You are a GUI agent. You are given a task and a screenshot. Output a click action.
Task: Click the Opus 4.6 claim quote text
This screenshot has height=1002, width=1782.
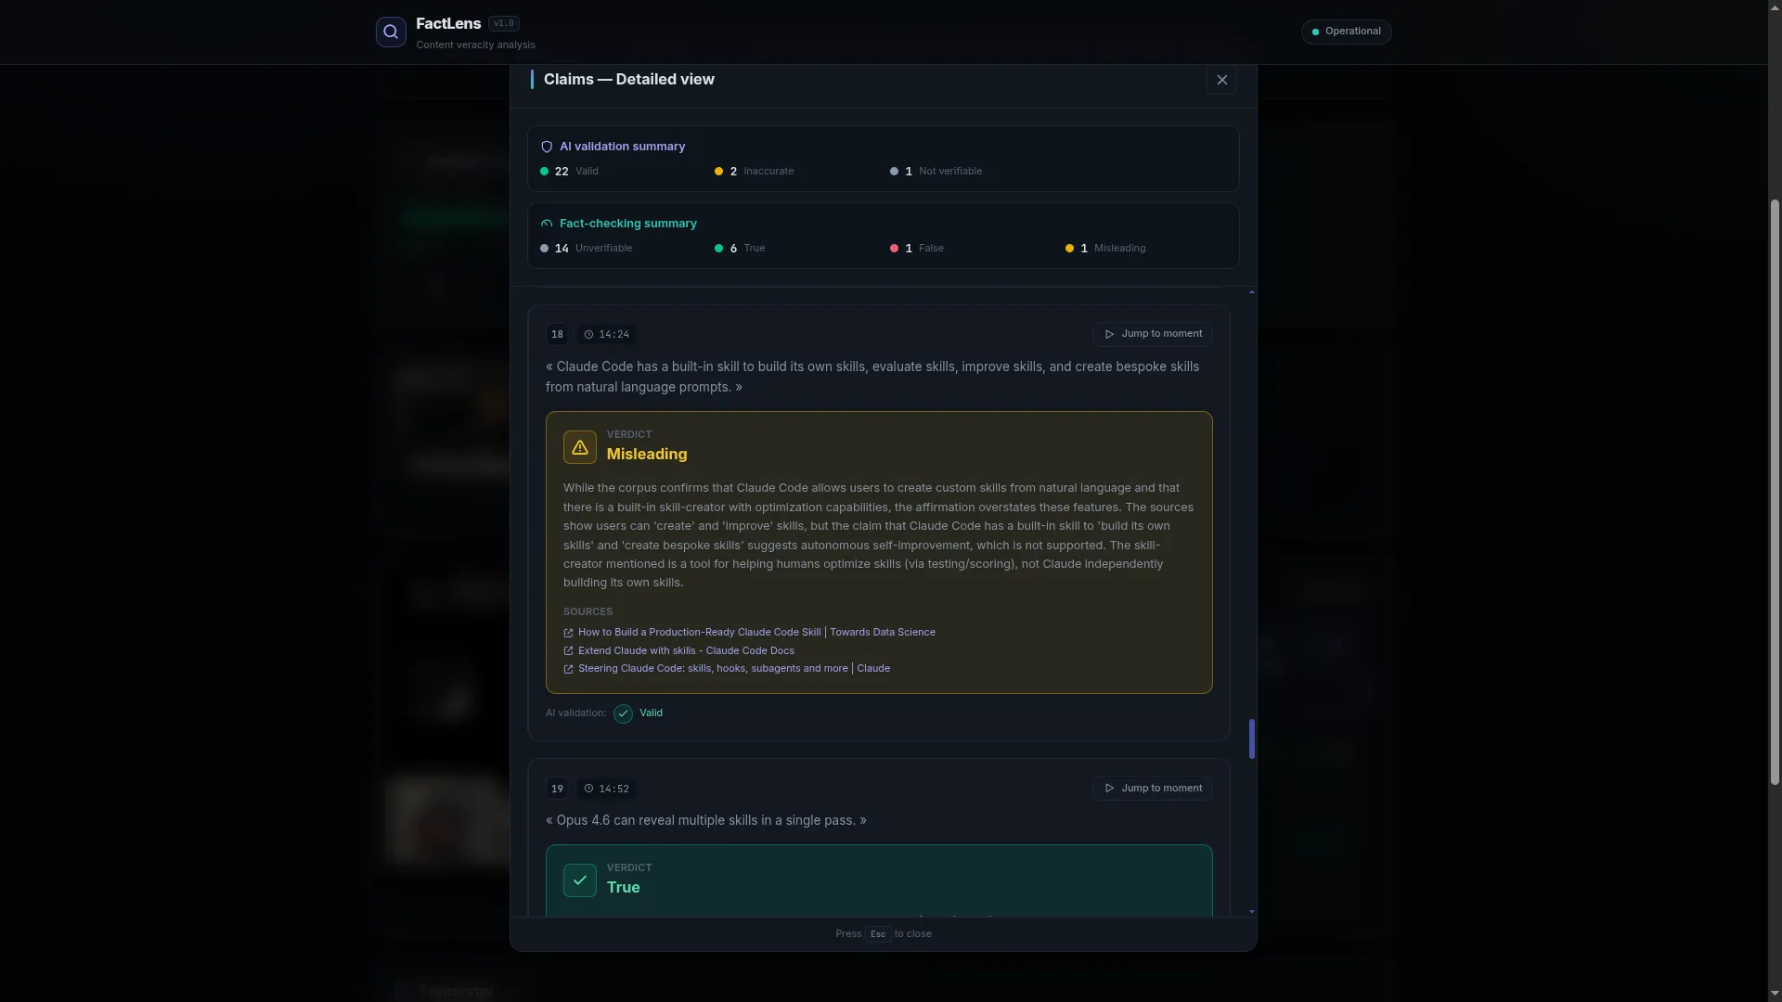706,821
